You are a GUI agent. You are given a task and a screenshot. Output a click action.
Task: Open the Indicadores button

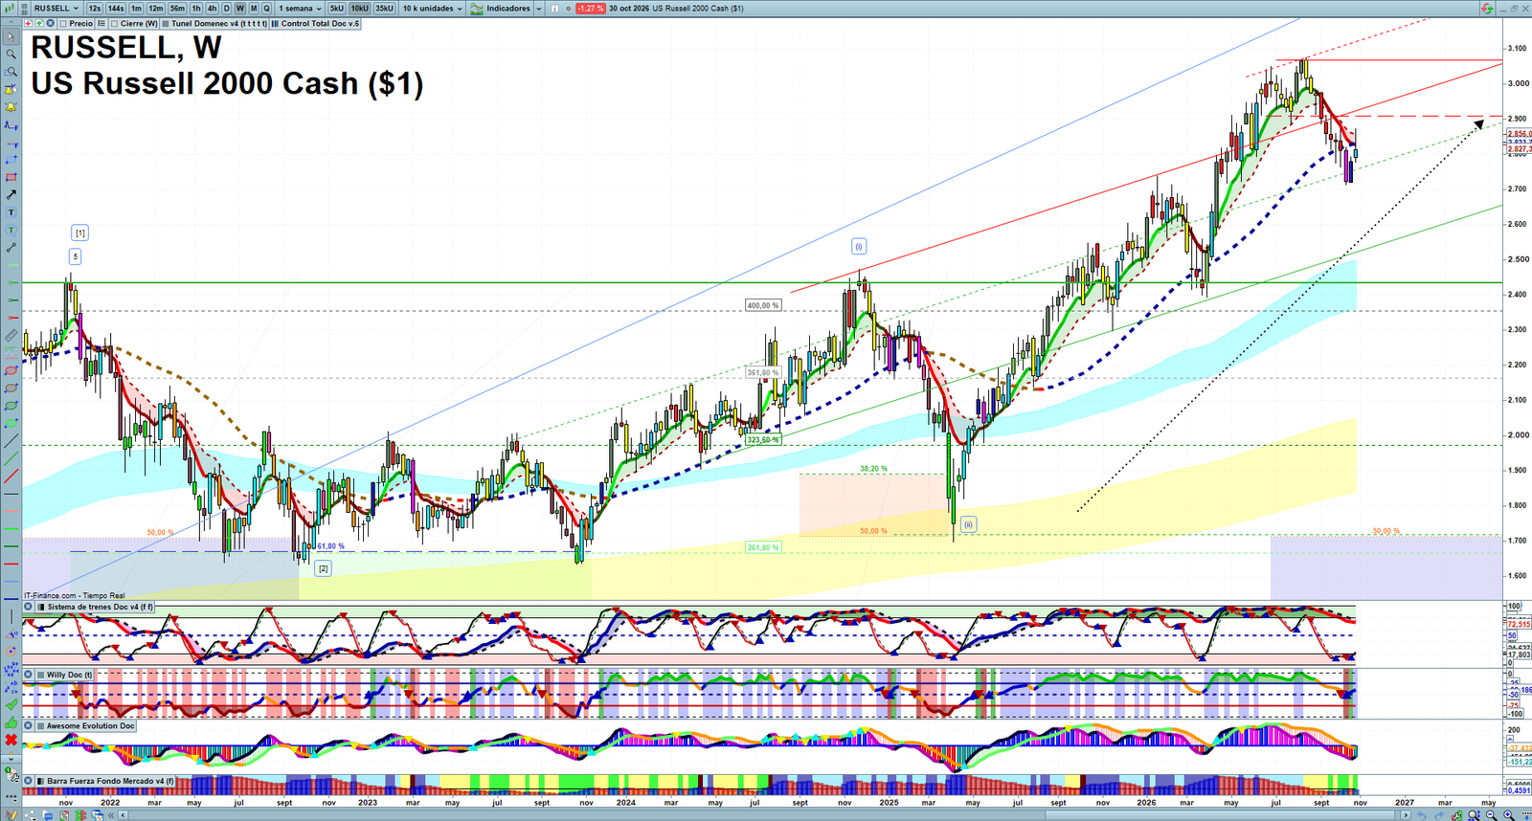point(500,9)
